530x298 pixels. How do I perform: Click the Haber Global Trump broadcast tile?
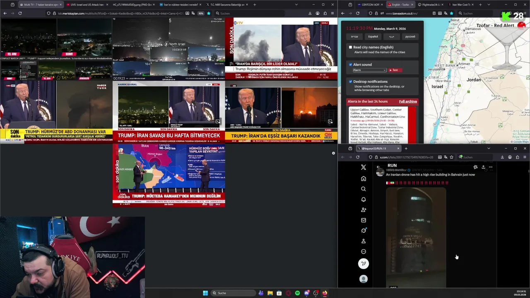[169, 112]
